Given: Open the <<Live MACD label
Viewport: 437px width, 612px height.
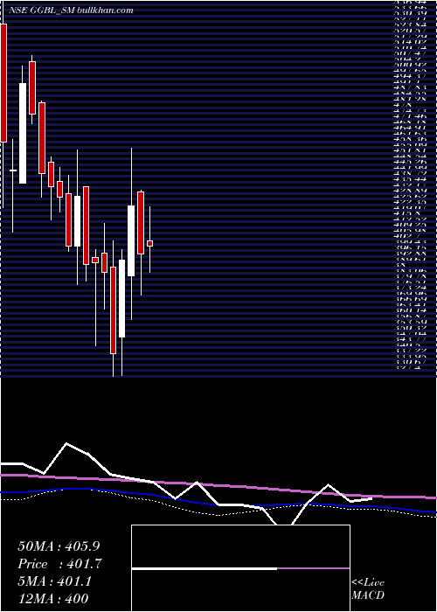Looking at the screenshot, I should click(x=368, y=589).
